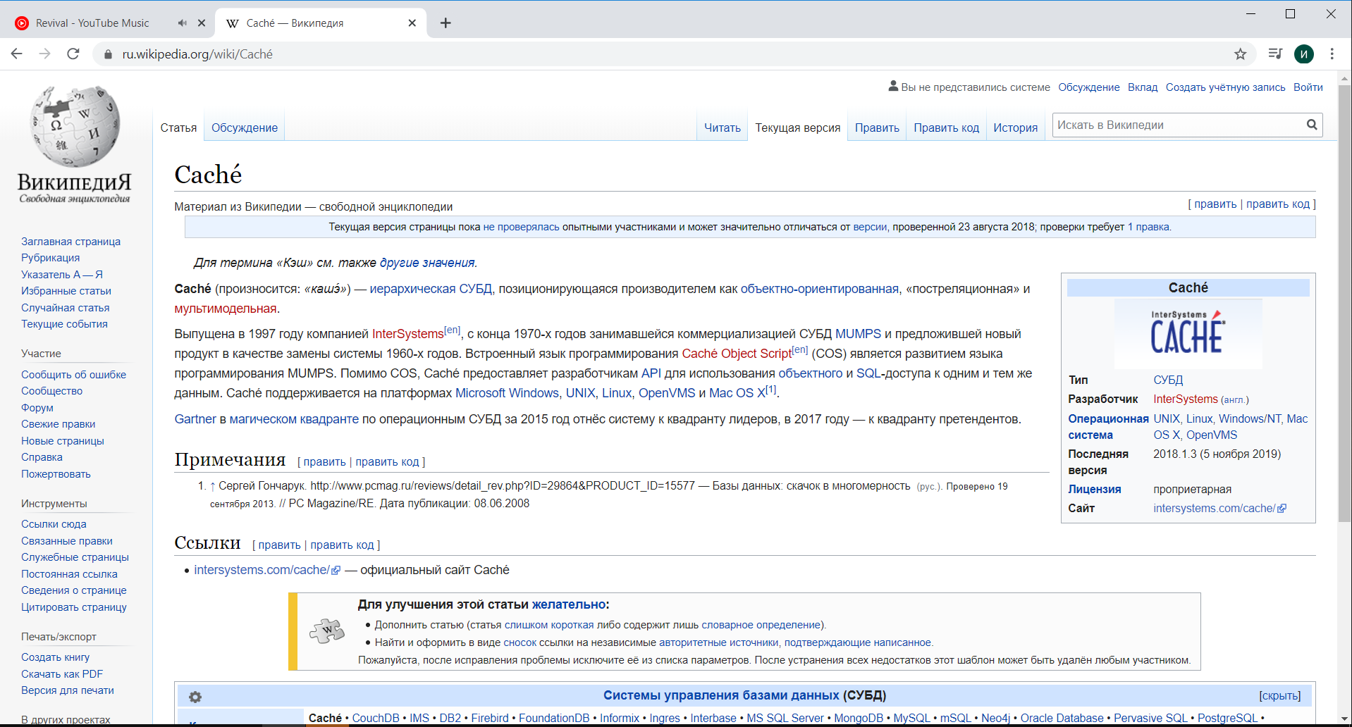Follow the магическом квадранте link

(x=294, y=419)
